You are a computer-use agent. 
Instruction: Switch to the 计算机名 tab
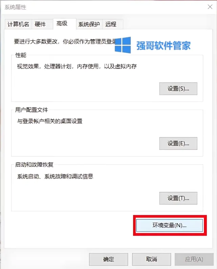coord(18,24)
